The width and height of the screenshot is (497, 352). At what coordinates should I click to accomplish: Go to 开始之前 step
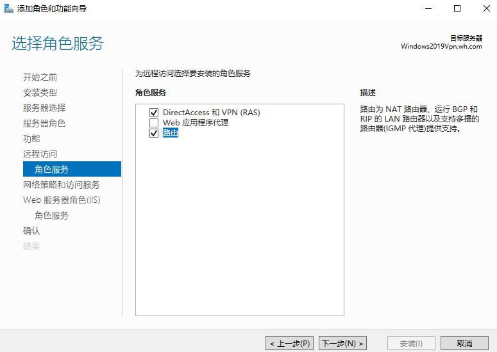(x=40, y=77)
